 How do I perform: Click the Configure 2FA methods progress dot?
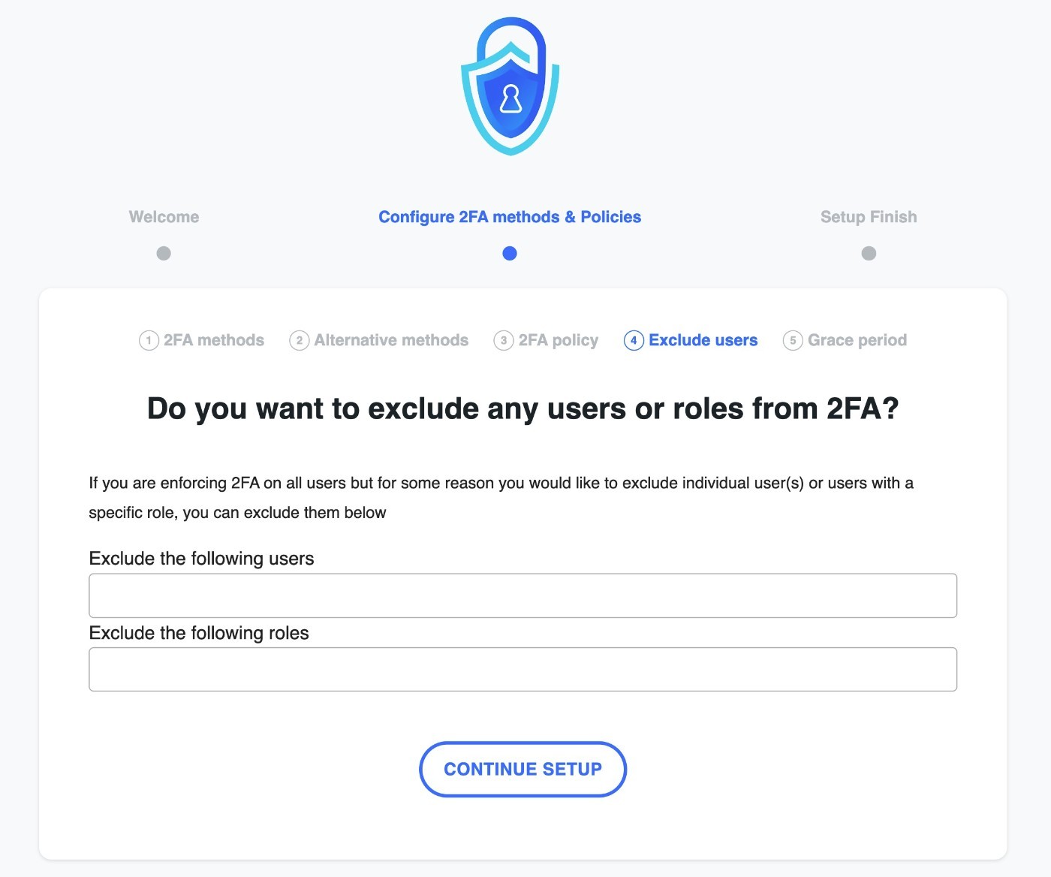tap(510, 253)
